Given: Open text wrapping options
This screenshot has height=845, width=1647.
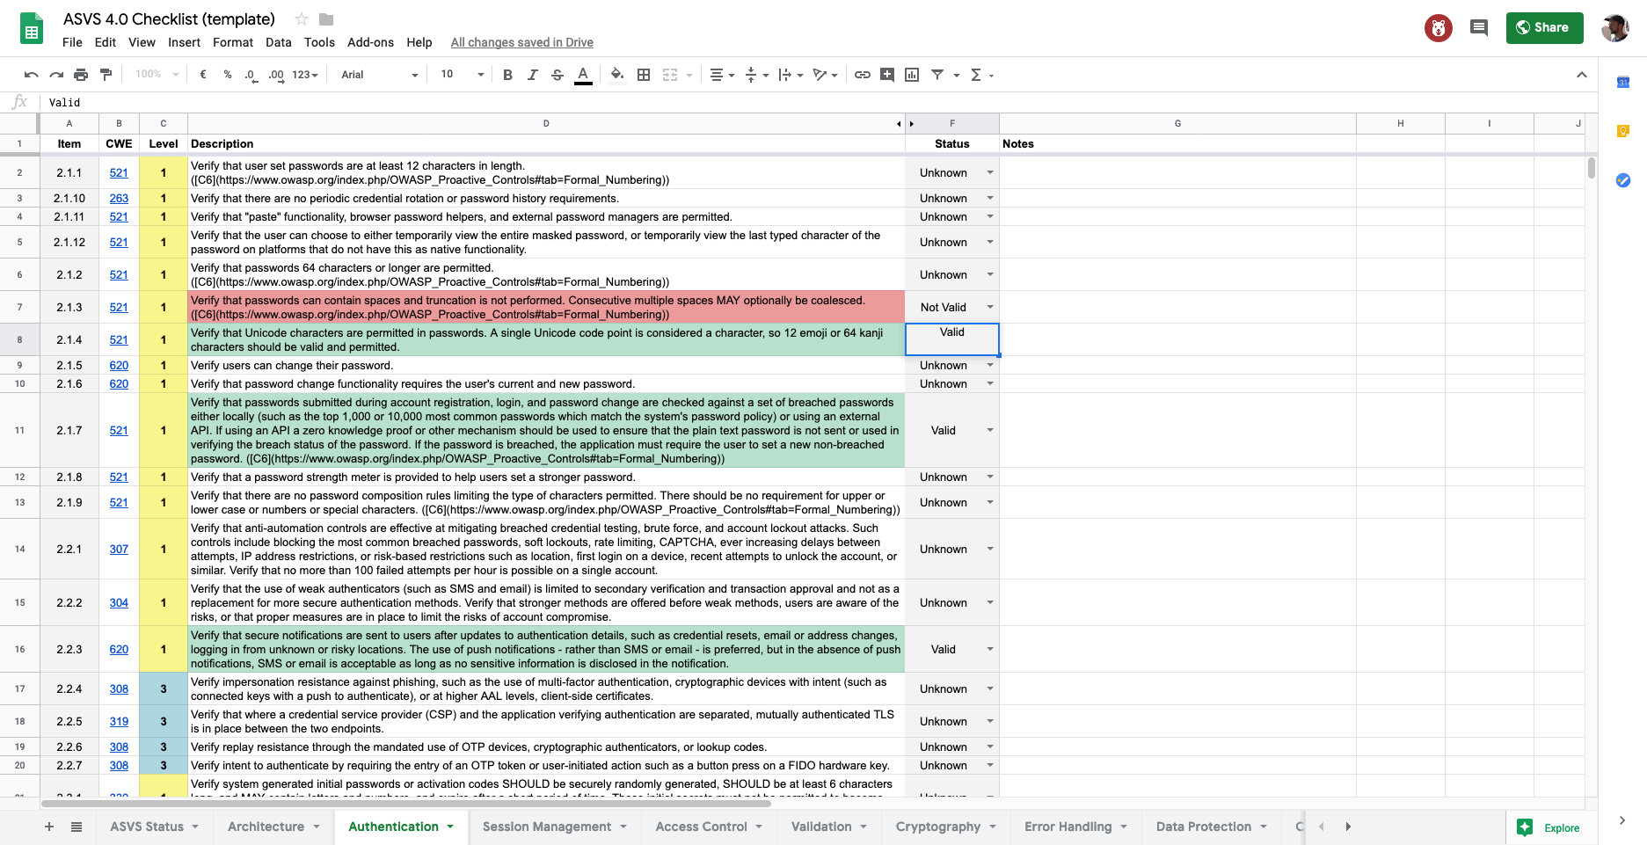Looking at the screenshot, I should (x=791, y=75).
